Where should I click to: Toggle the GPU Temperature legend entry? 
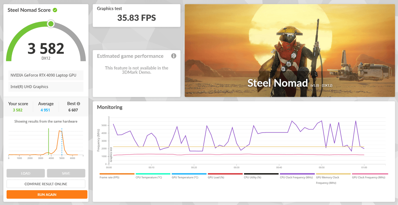click(189, 176)
